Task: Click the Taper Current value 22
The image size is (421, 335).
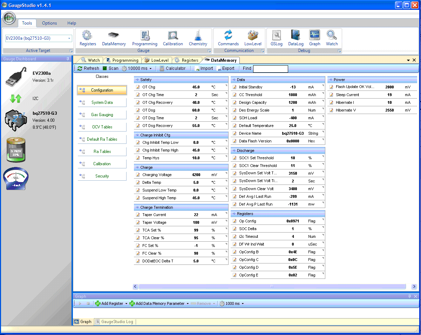Action: click(196, 215)
